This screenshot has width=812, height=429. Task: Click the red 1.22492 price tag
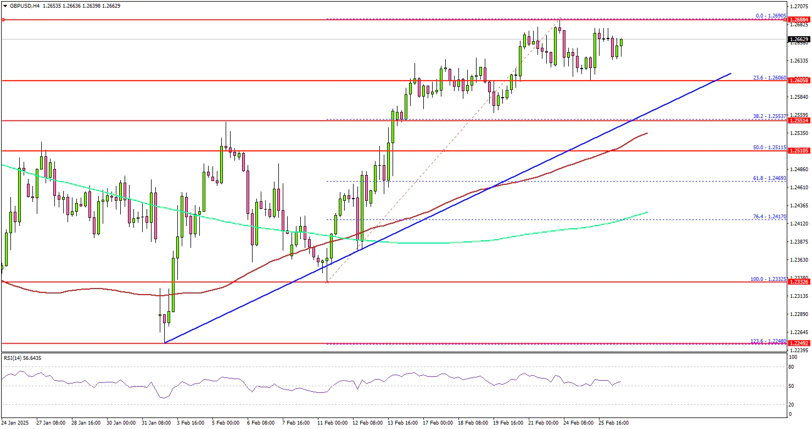tap(799, 343)
